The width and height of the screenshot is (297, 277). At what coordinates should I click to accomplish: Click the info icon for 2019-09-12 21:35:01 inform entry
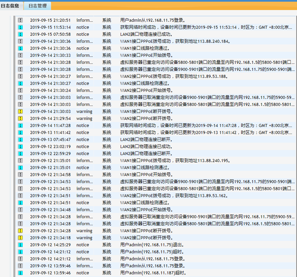point(20,160)
